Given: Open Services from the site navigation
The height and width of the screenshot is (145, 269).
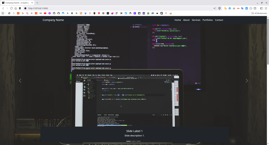Looking at the screenshot, I should (x=196, y=20).
